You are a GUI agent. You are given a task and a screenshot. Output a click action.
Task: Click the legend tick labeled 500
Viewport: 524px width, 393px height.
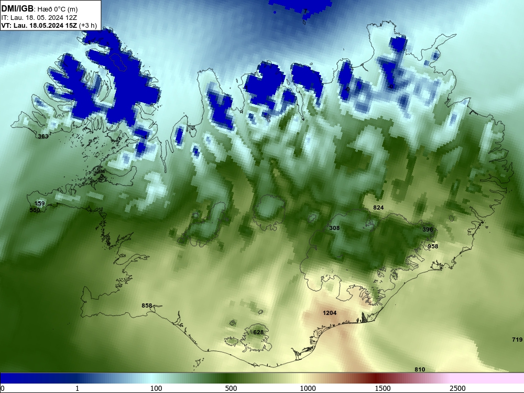tap(231, 388)
